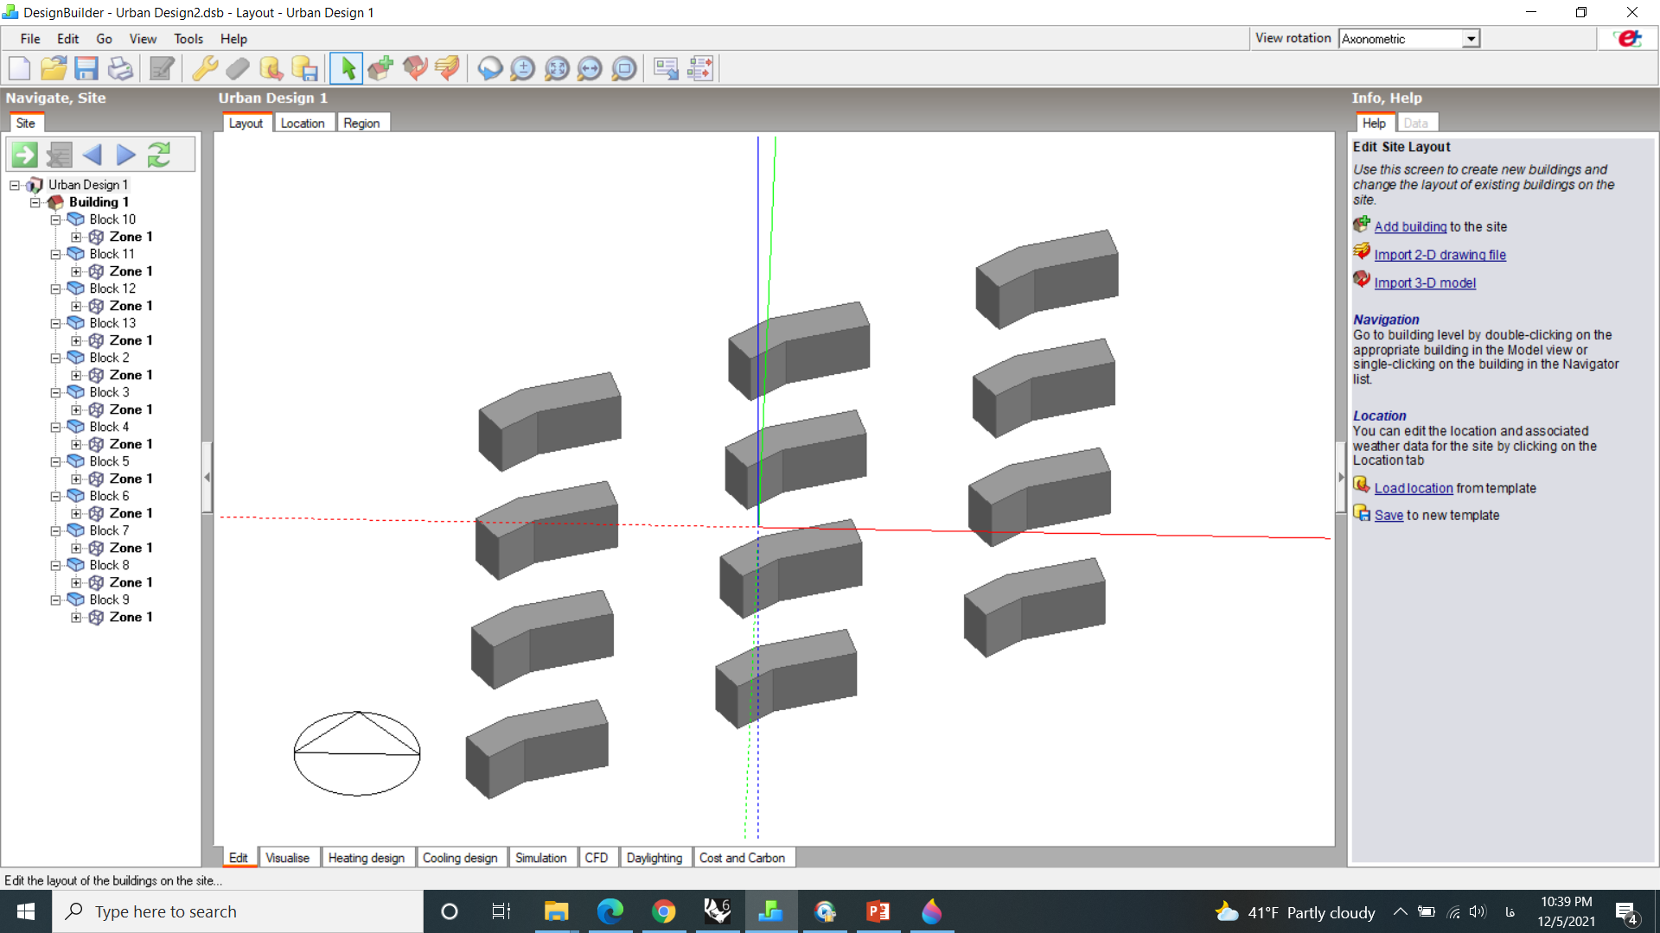The image size is (1660, 933).
Task: Click the green Refresh navigator icon
Action: [x=159, y=155]
